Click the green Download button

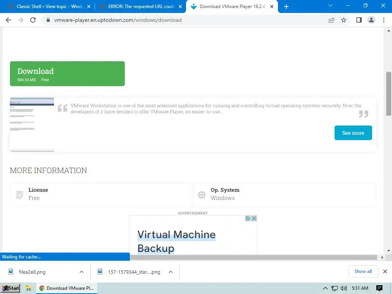coord(67,74)
